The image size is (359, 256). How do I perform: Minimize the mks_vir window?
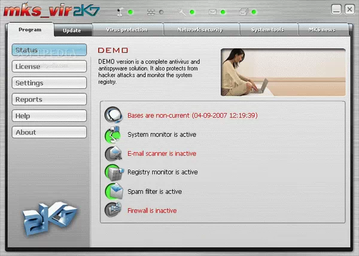pos(336,10)
